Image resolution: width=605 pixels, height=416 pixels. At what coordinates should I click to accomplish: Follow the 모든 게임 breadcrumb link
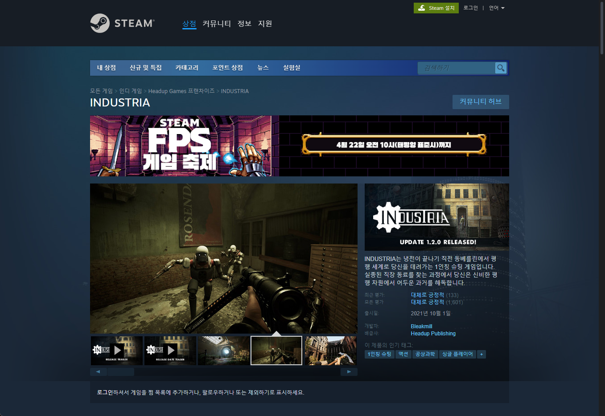tap(101, 91)
